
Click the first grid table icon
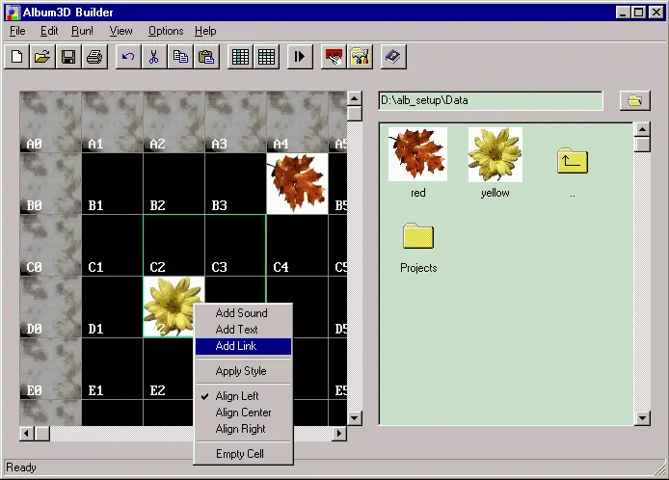(x=240, y=56)
